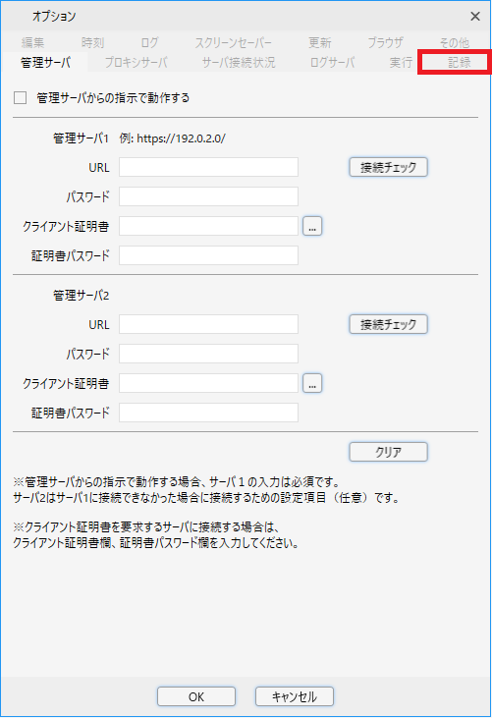Browse for 管理サーバ1 client certificate file
The height and width of the screenshot is (718, 492).
tap(312, 226)
